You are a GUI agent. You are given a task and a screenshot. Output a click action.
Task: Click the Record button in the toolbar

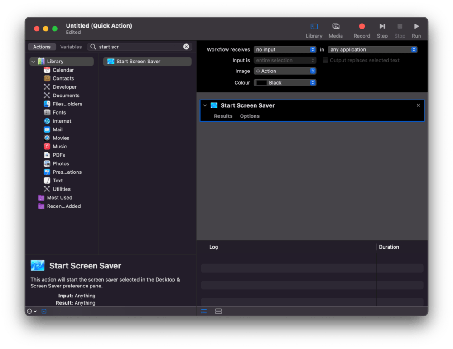click(x=361, y=29)
